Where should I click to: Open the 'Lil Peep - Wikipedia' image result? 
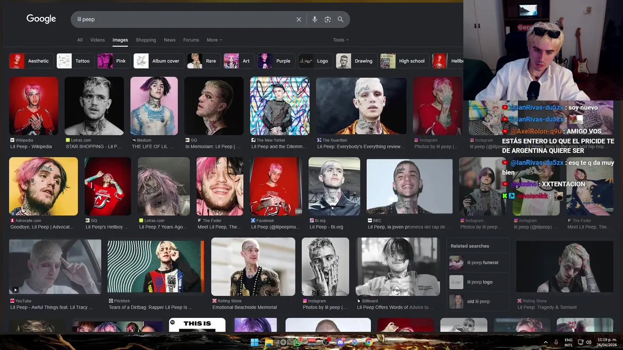(x=34, y=106)
